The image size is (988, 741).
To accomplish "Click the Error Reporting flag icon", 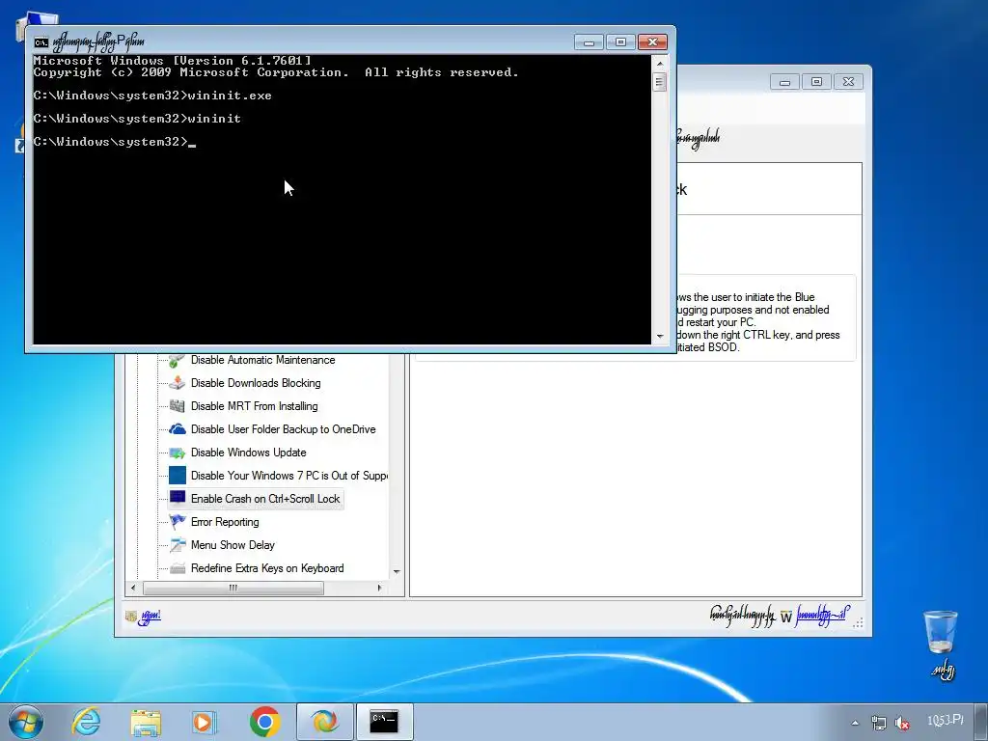I will click(178, 522).
